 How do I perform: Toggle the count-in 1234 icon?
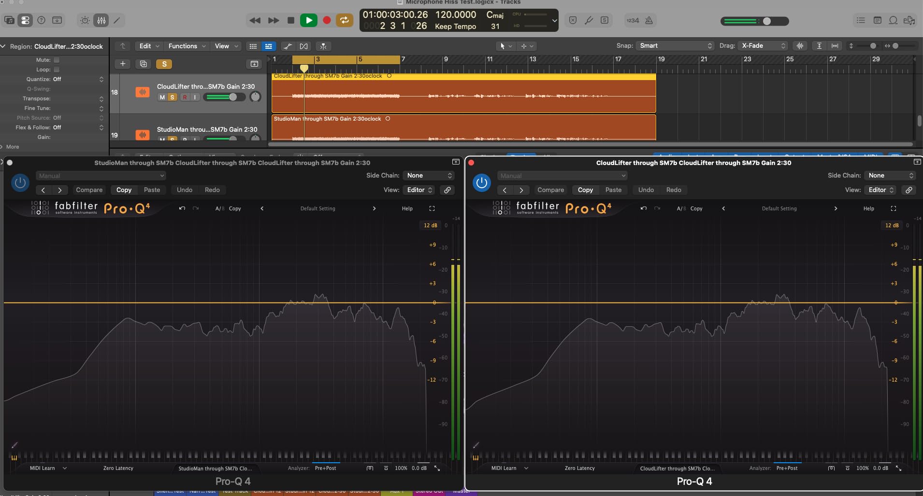pyautogui.click(x=633, y=20)
